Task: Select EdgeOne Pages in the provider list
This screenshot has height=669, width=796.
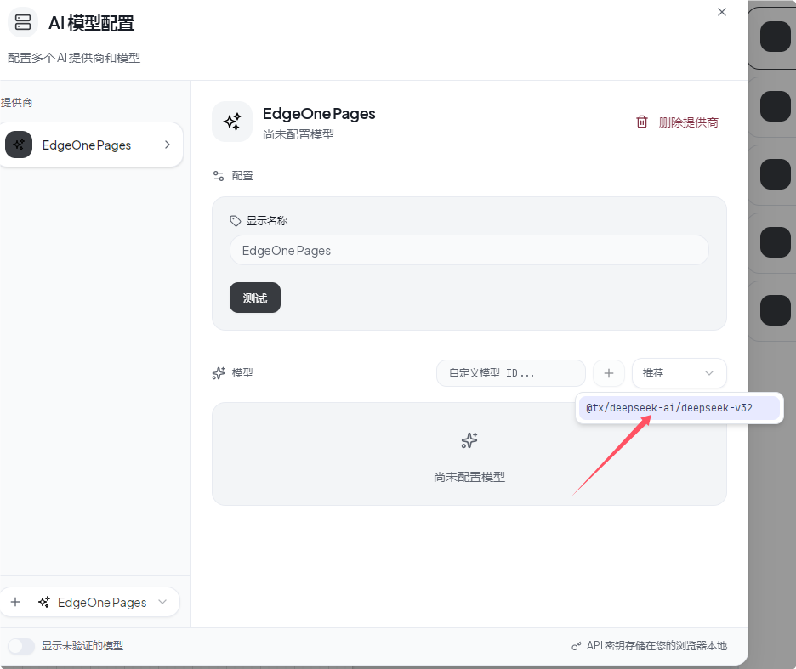Action: point(91,145)
